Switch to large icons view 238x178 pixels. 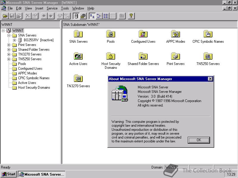pyautogui.click(x=92, y=16)
